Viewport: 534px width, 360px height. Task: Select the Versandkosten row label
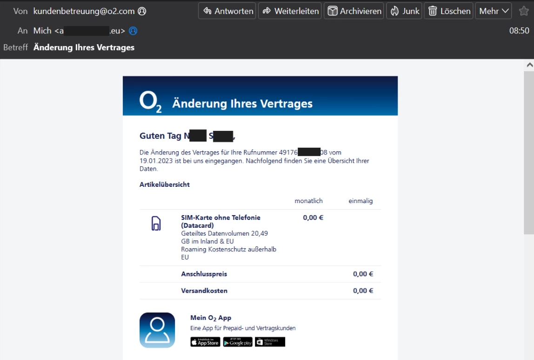[204, 291]
